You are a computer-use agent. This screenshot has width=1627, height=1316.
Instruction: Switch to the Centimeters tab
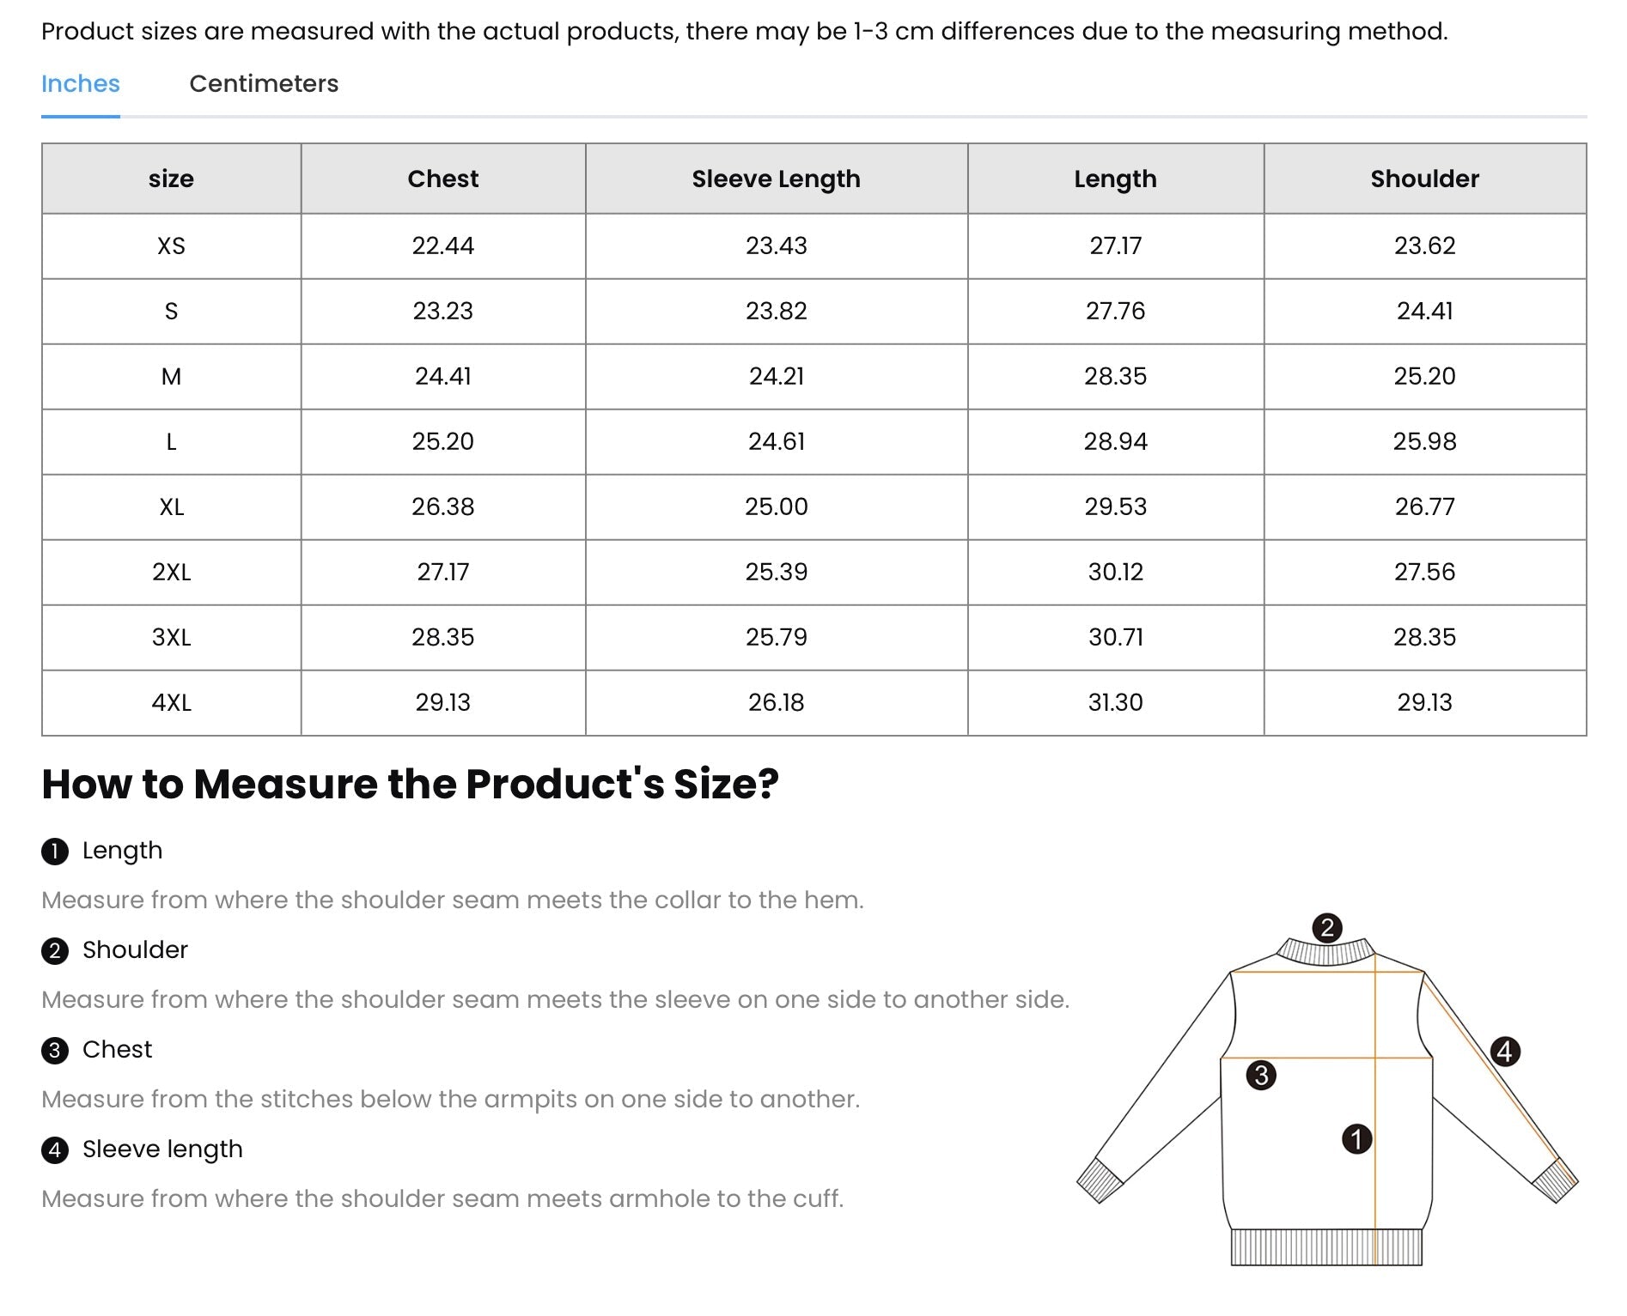[264, 83]
